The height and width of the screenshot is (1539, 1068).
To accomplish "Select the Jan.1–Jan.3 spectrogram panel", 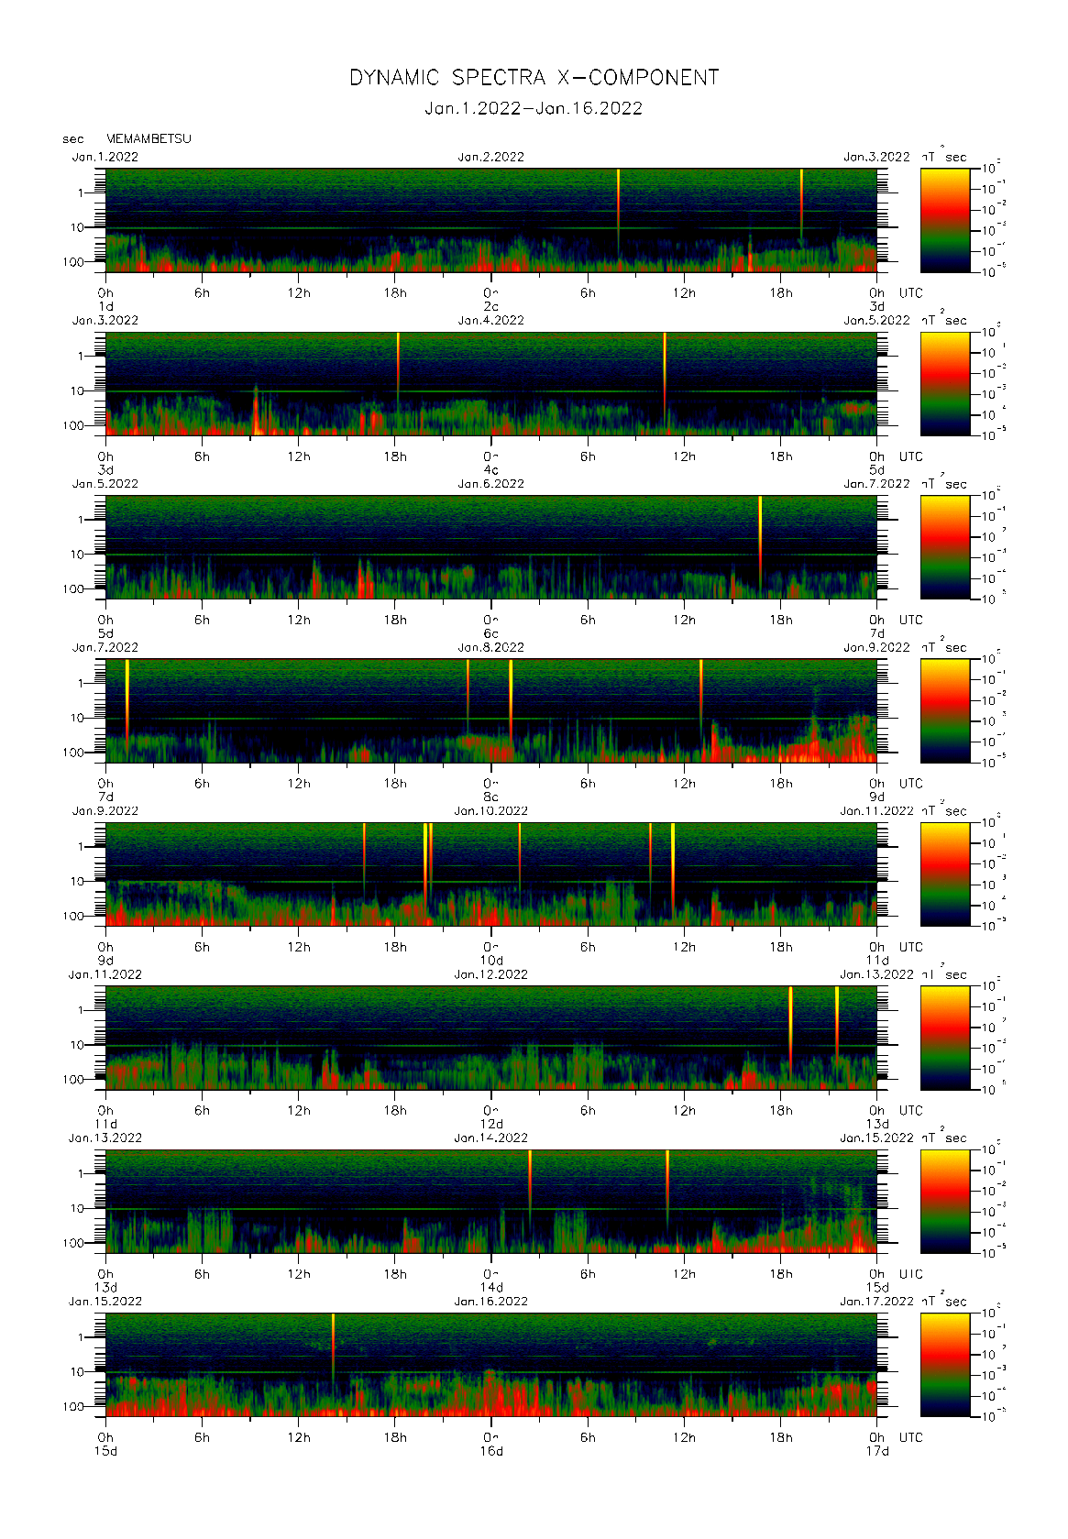I will tap(491, 220).
